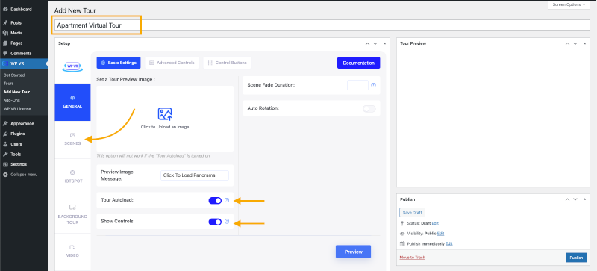This screenshot has height=271, width=597.
Task: Collapse the admin sidebar menu
Action: [24, 175]
